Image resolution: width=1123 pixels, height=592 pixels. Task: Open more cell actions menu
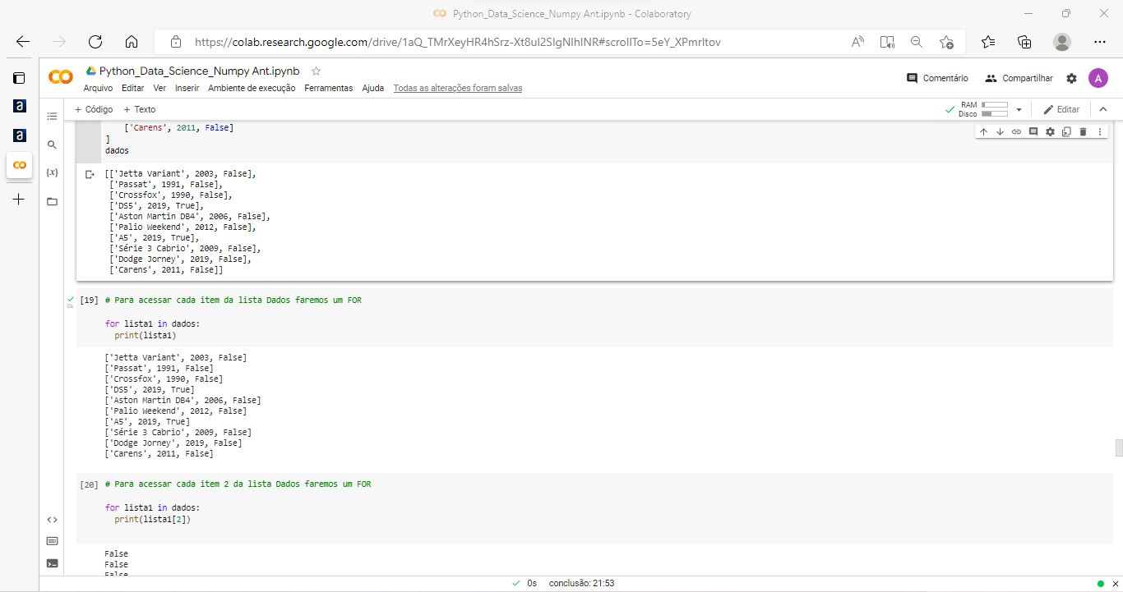[1099, 131]
